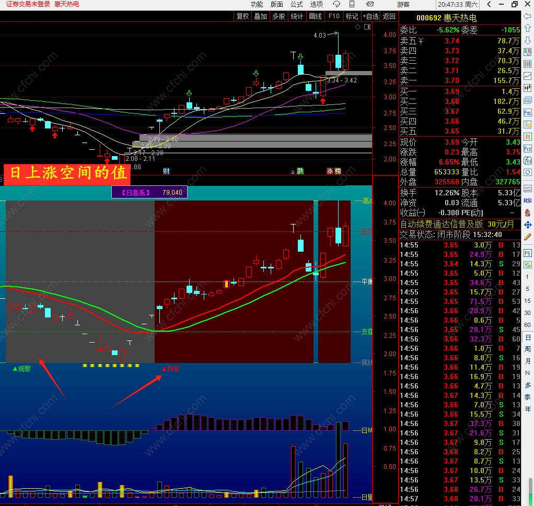Select the N-day period button
This screenshot has width=534, height=506.
(x=527, y=373)
